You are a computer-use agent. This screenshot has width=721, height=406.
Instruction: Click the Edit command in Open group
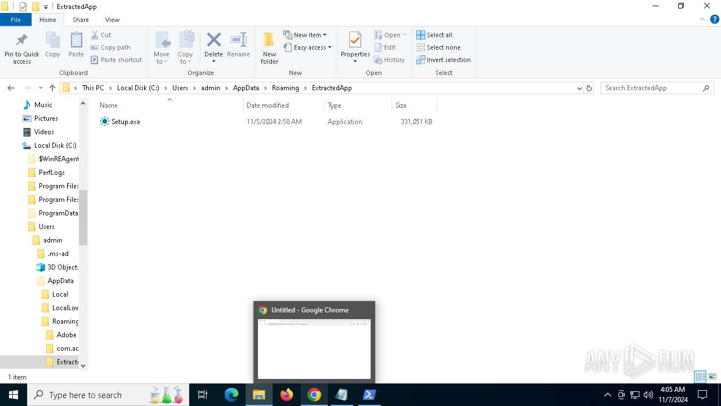coord(385,47)
